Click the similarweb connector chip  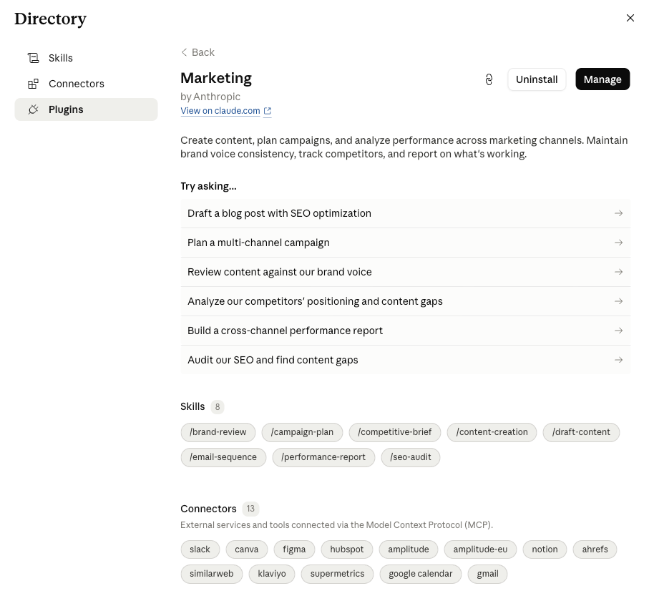(x=212, y=574)
